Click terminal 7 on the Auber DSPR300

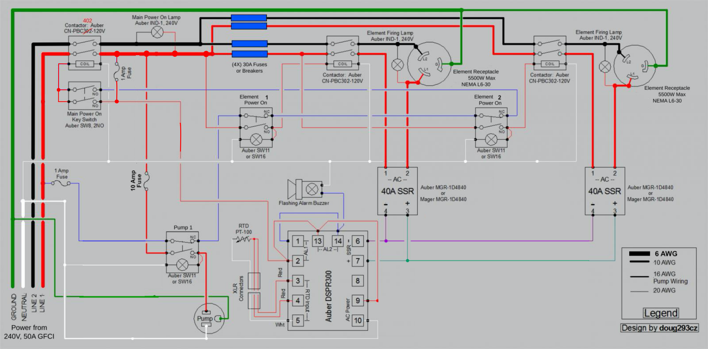pos(358,261)
